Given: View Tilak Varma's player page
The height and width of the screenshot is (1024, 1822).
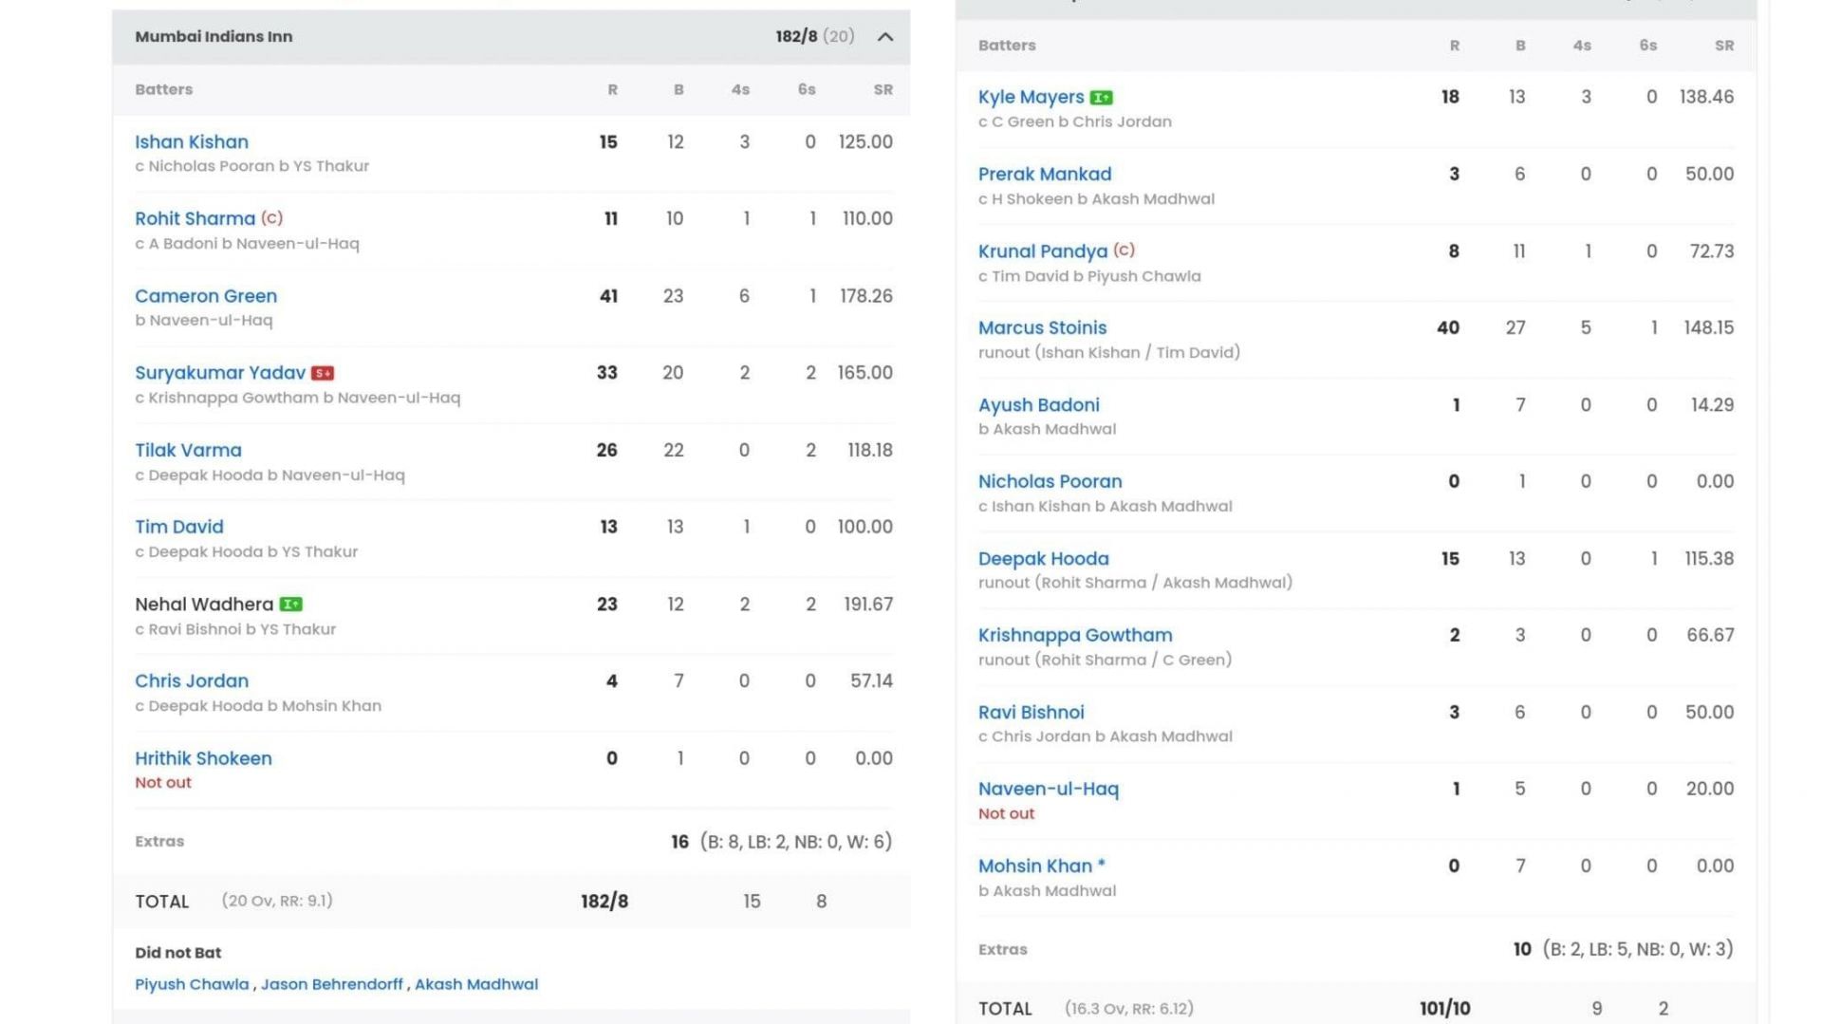Looking at the screenshot, I should pos(190,450).
